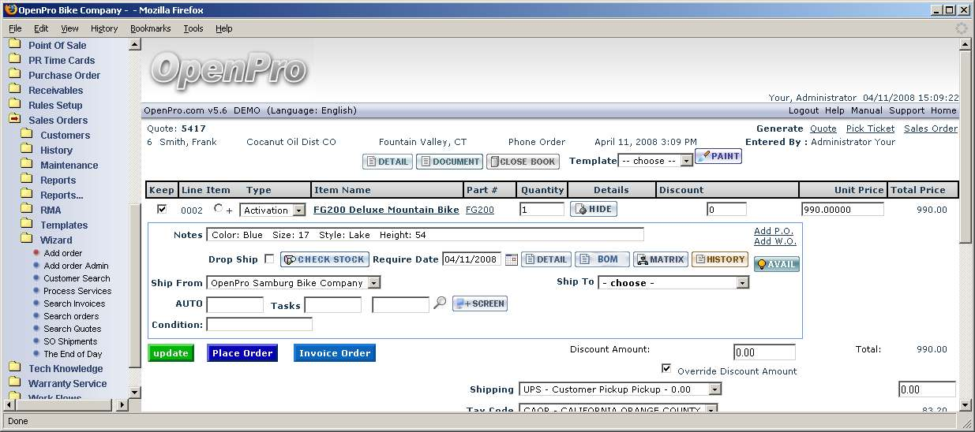This screenshot has height=432, width=975.
Task: Open the Ship To dropdown
Action: point(673,283)
